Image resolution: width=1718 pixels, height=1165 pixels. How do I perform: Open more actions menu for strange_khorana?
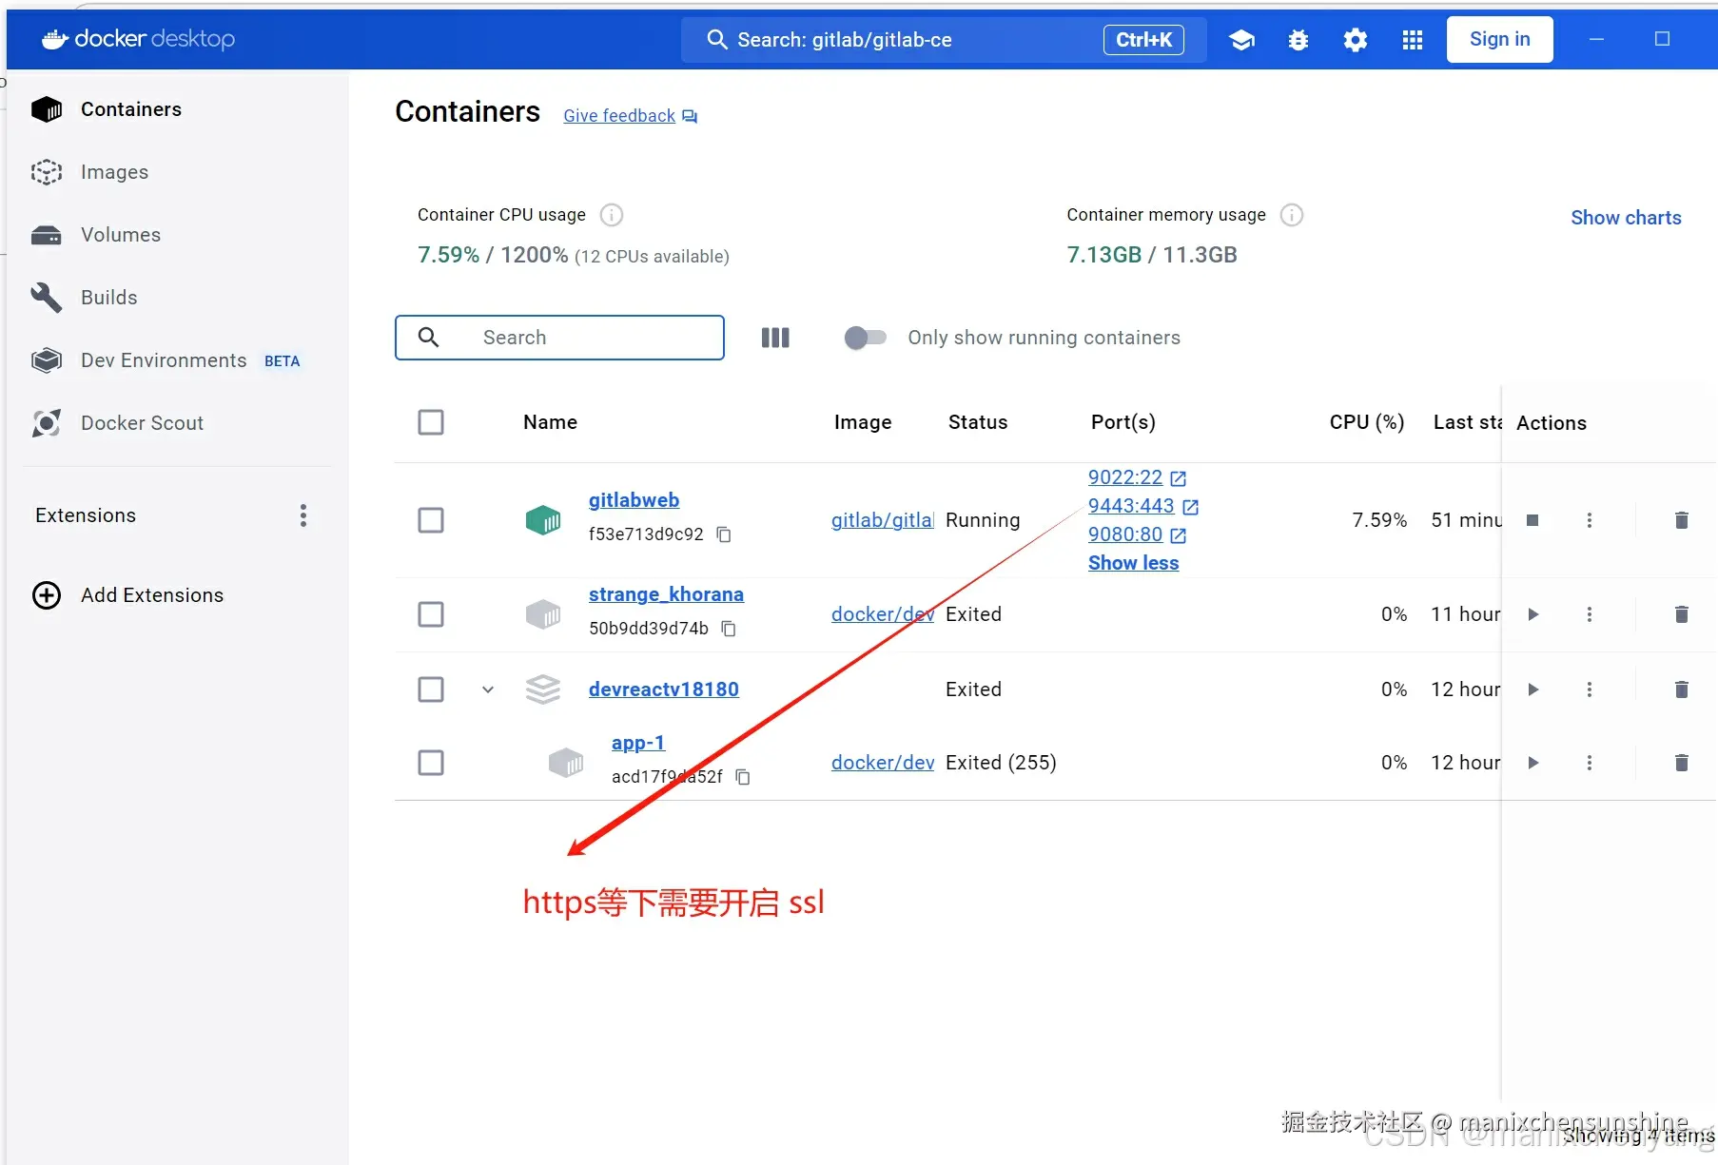1589,614
